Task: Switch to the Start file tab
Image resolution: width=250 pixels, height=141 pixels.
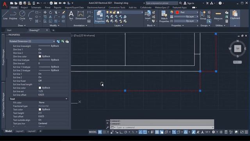Action: point(9,30)
